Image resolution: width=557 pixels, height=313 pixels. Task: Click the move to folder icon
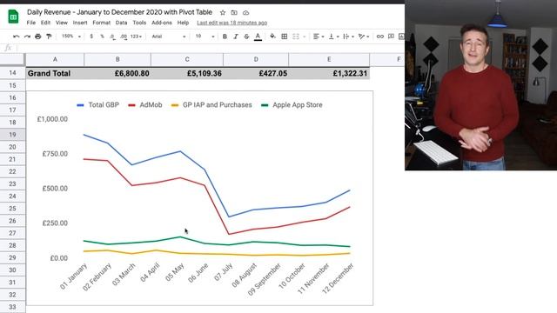[234, 12]
